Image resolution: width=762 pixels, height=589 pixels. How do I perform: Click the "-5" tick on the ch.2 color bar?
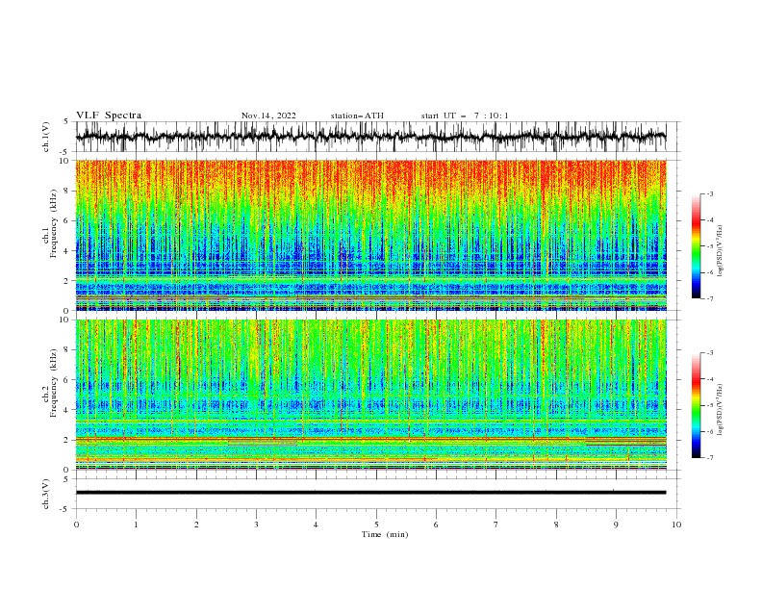(x=710, y=405)
